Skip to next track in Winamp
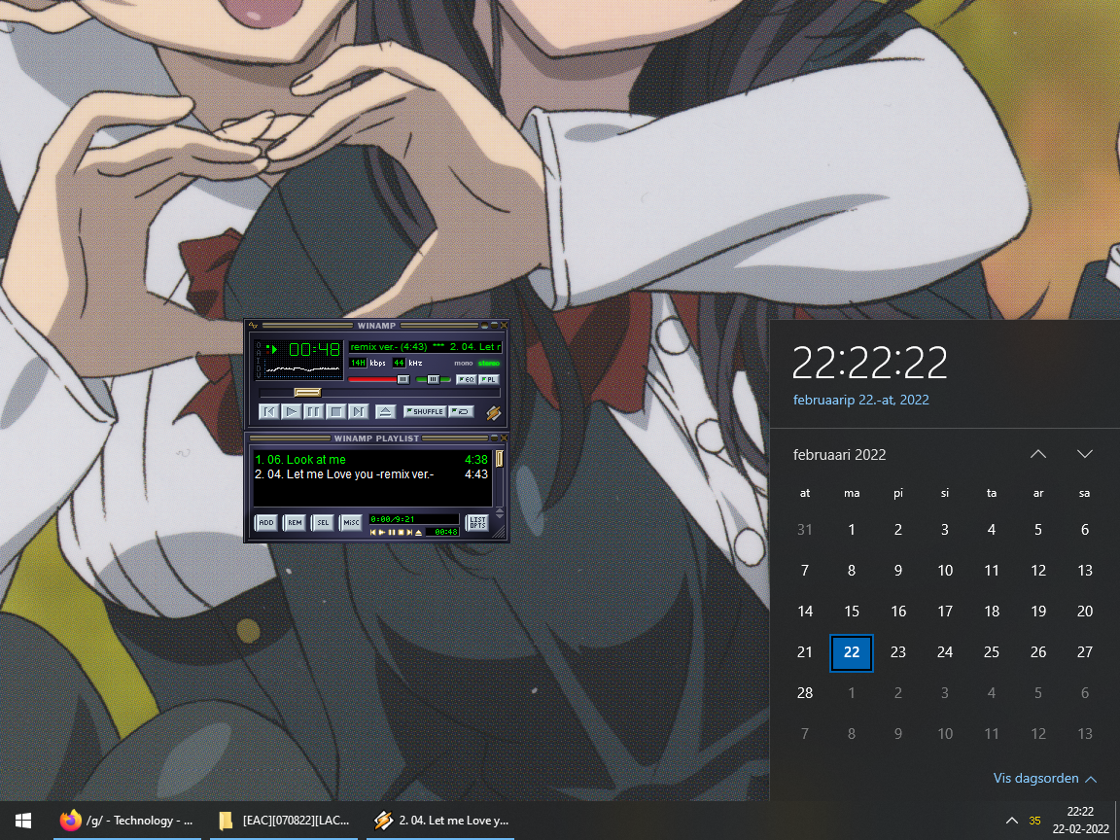The image size is (1120, 840). click(359, 411)
